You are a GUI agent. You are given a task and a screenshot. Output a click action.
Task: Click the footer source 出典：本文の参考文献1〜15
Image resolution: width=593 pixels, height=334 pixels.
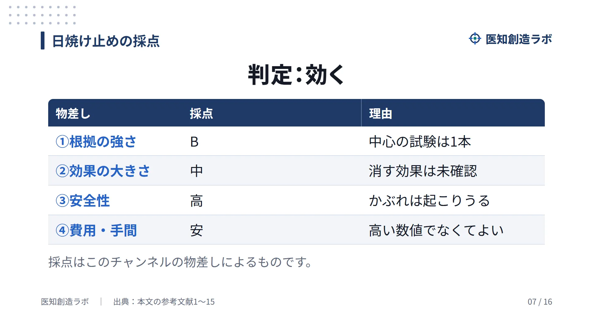click(x=164, y=302)
